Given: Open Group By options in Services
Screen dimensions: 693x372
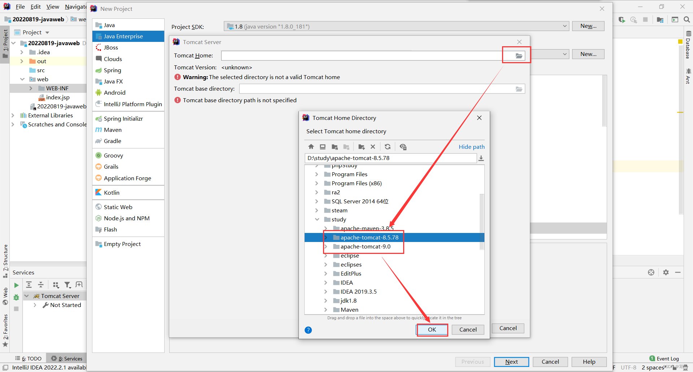Looking at the screenshot, I should pos(56,285).
